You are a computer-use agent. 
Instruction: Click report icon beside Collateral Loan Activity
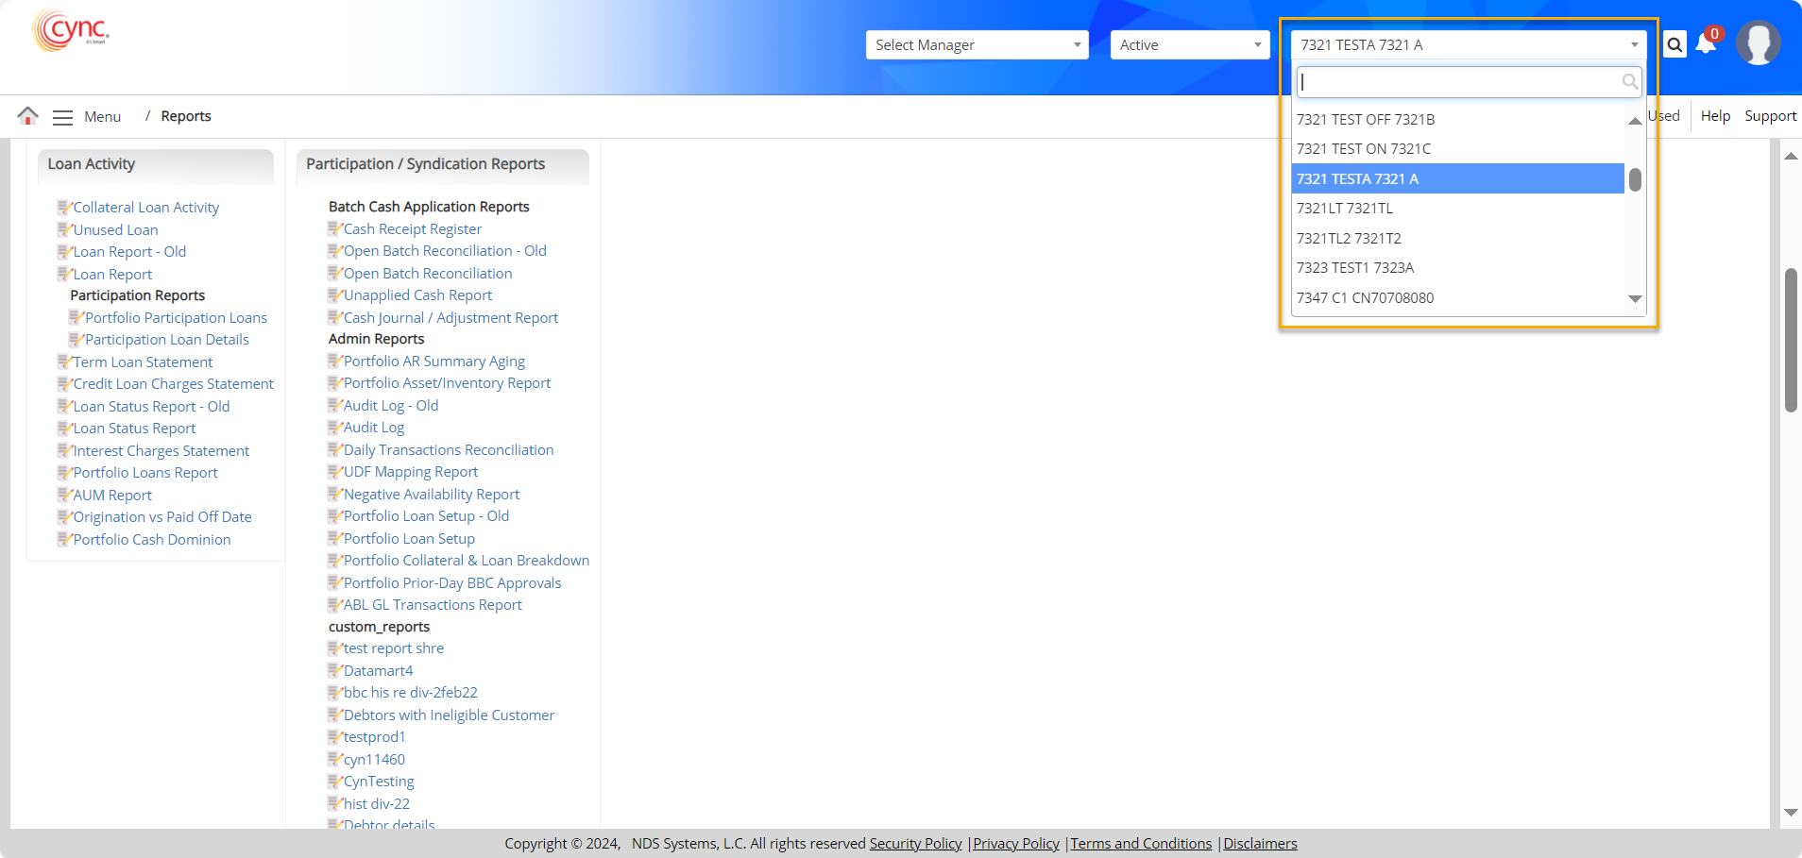(63, 208)
